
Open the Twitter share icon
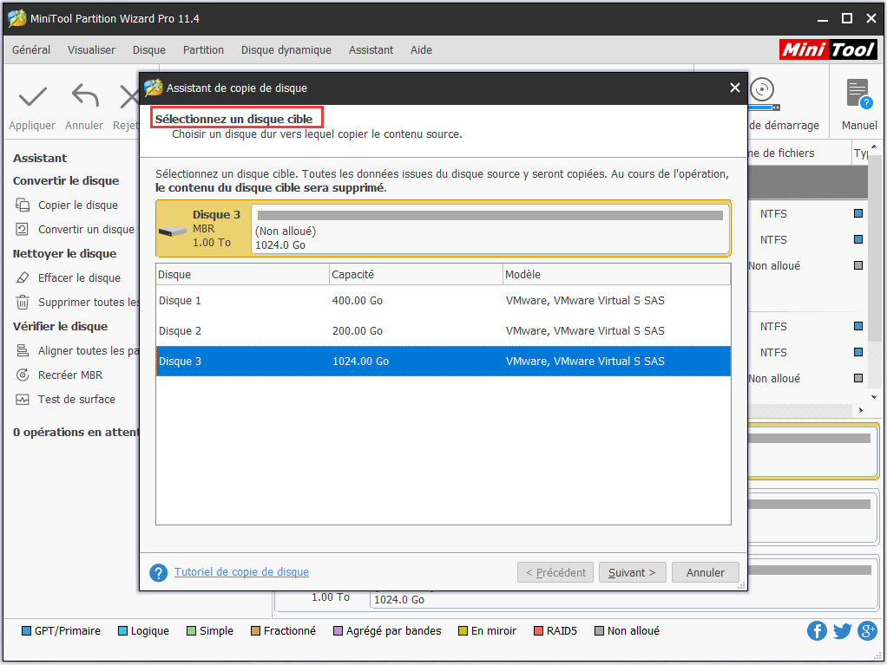tap(842, 630)
